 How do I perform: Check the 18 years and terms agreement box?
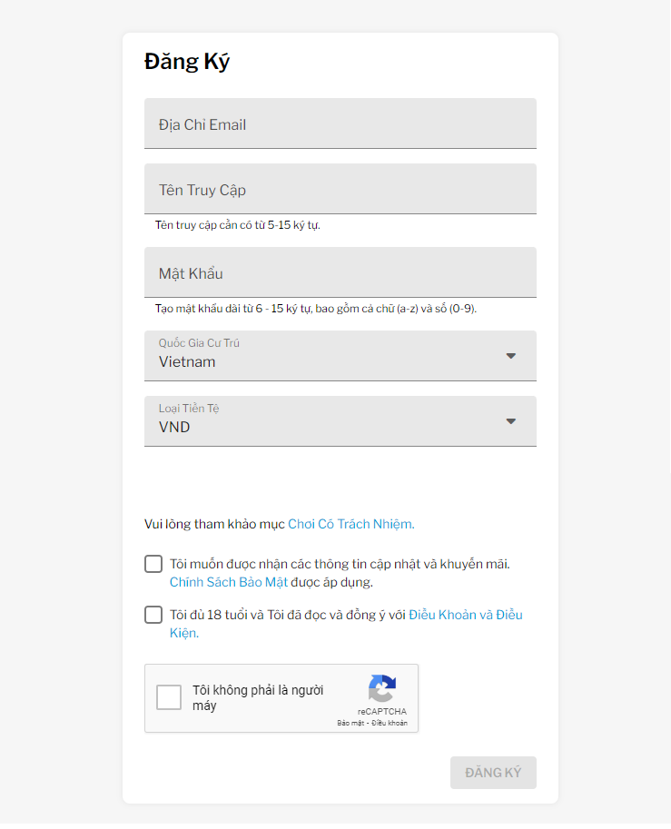(x=153, y=615)
